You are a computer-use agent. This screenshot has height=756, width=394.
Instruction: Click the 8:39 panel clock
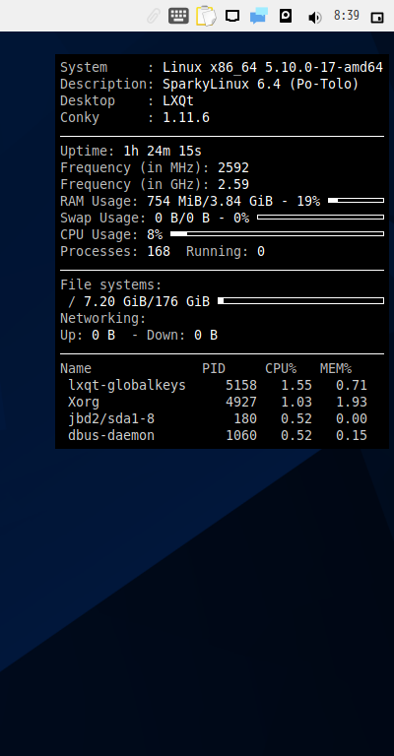click(x=347, y=16)
